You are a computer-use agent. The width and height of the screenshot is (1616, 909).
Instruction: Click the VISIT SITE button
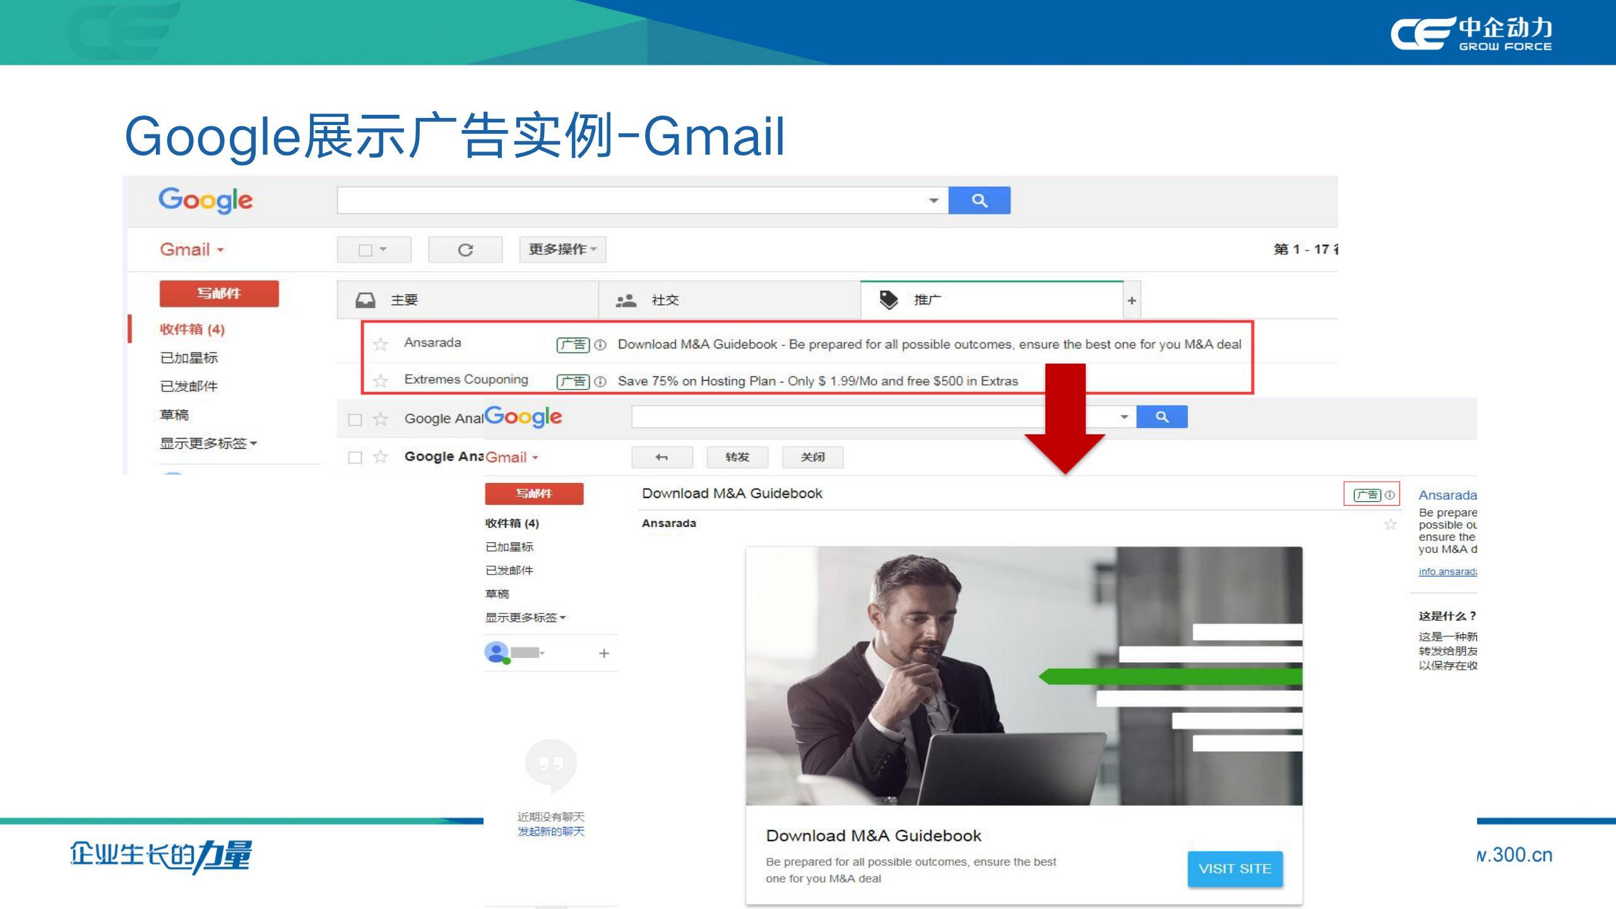(x=1235, y=869)
